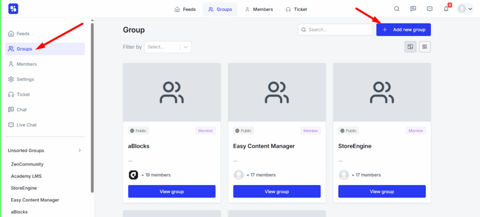
Task: Open the chat message icon in the top bar
Action: pyautogui.click(x=413, y=9)
